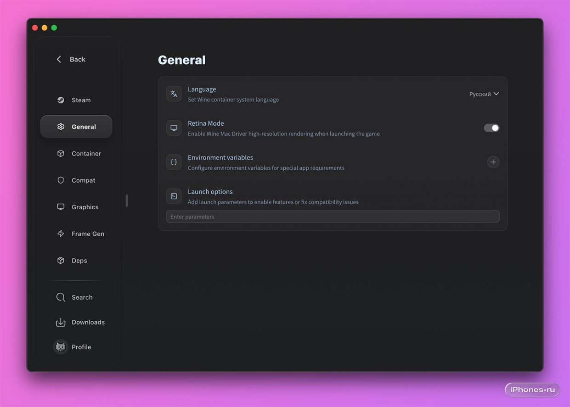Click the Language translate icon
The image size is (570, 407).
pyautogui.click(x=174, y=94)
